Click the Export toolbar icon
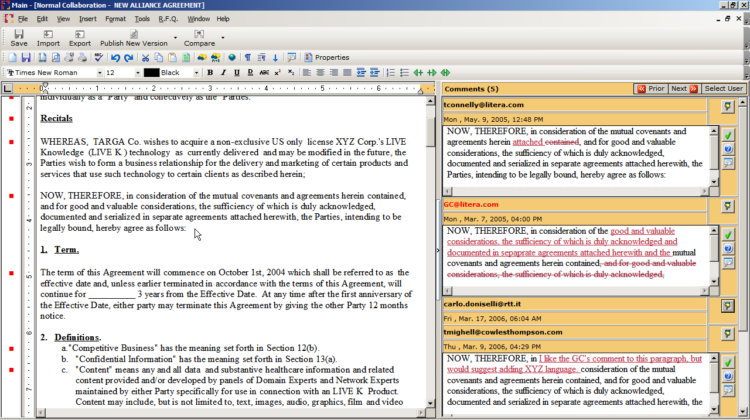The height and width of the screenshot is (420, 750). pyautogui.click(x=80, y=39)
